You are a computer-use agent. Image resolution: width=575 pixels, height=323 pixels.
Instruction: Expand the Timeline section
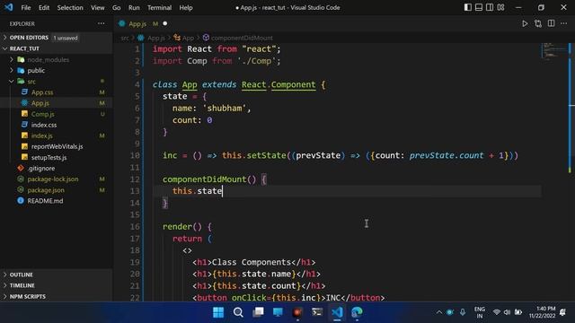tap(22, 285)
